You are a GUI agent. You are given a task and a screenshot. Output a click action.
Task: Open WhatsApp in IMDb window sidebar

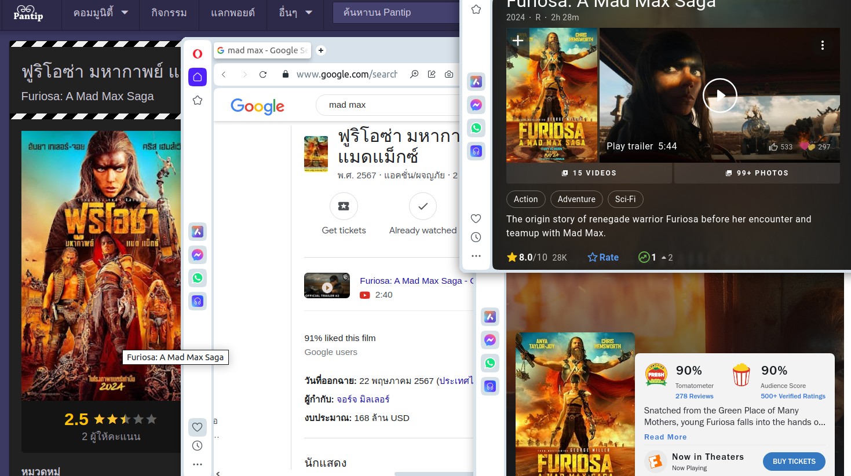pos(476,128)
